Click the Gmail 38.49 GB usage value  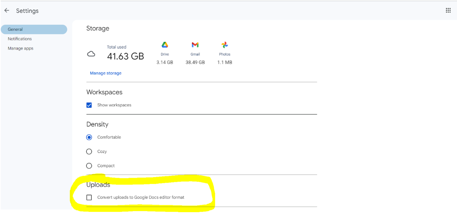(x=195, y=62)
